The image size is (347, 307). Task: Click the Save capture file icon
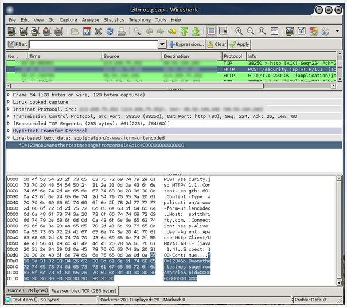coord(86,32)
